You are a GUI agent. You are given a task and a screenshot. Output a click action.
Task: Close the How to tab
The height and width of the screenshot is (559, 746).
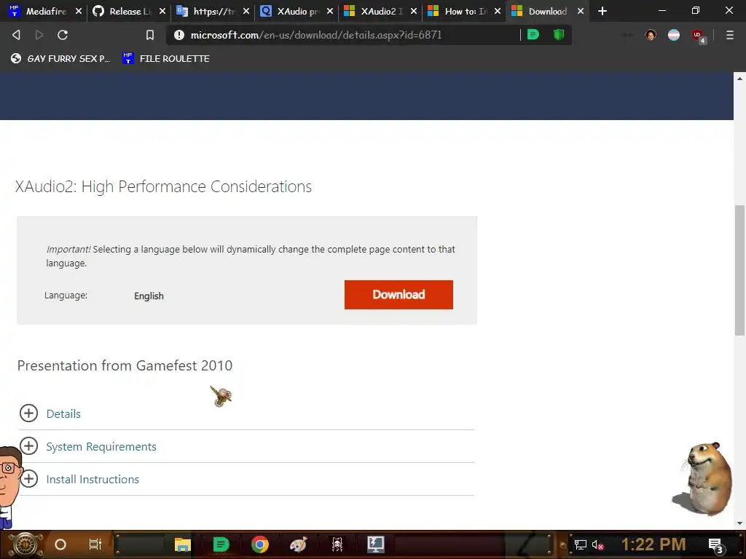coord(497,11)
